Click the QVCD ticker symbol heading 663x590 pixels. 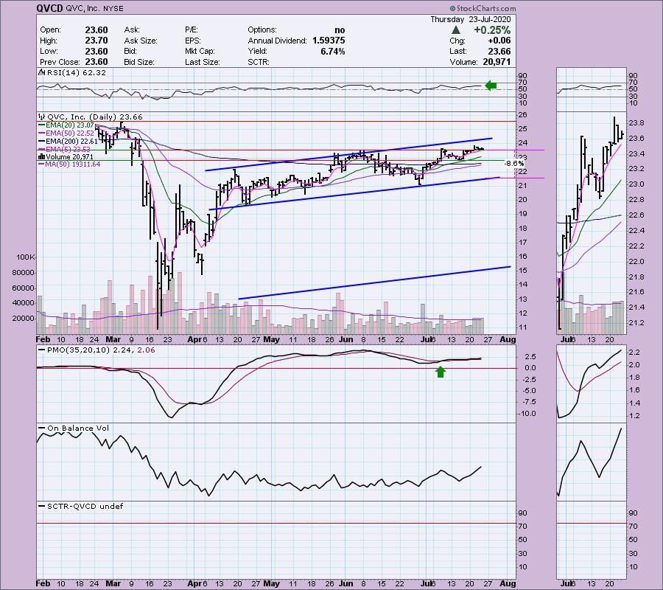click(50, 8)
